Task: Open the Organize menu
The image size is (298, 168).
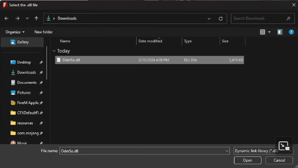Action: [x=15, y=32]
